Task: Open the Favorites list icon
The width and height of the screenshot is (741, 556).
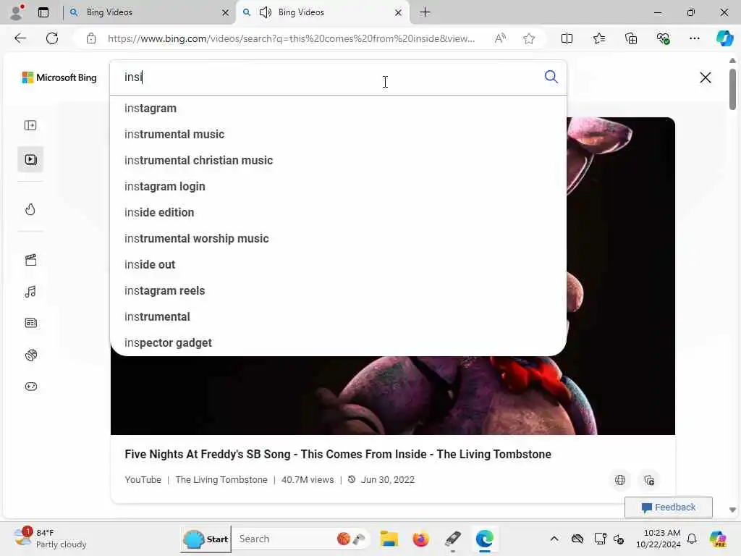Action: point(598,38)
